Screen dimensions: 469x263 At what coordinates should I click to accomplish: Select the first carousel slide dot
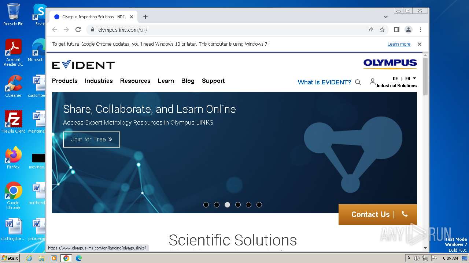(206, 205)
